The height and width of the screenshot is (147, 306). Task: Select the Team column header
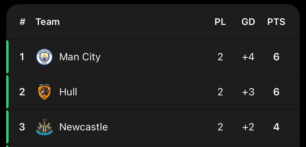[47, 22]
